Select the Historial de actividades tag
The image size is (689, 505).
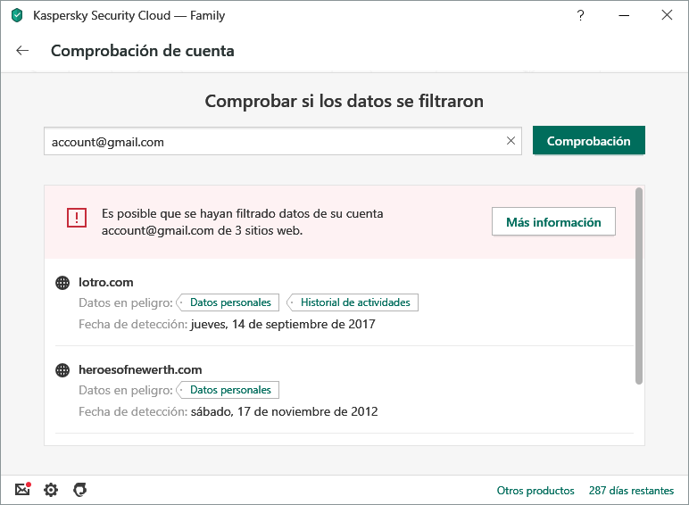(x=354, y=302)
